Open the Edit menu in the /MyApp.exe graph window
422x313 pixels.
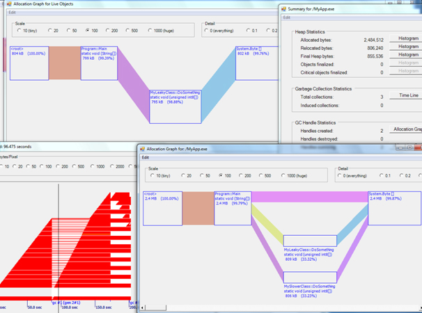145,157
